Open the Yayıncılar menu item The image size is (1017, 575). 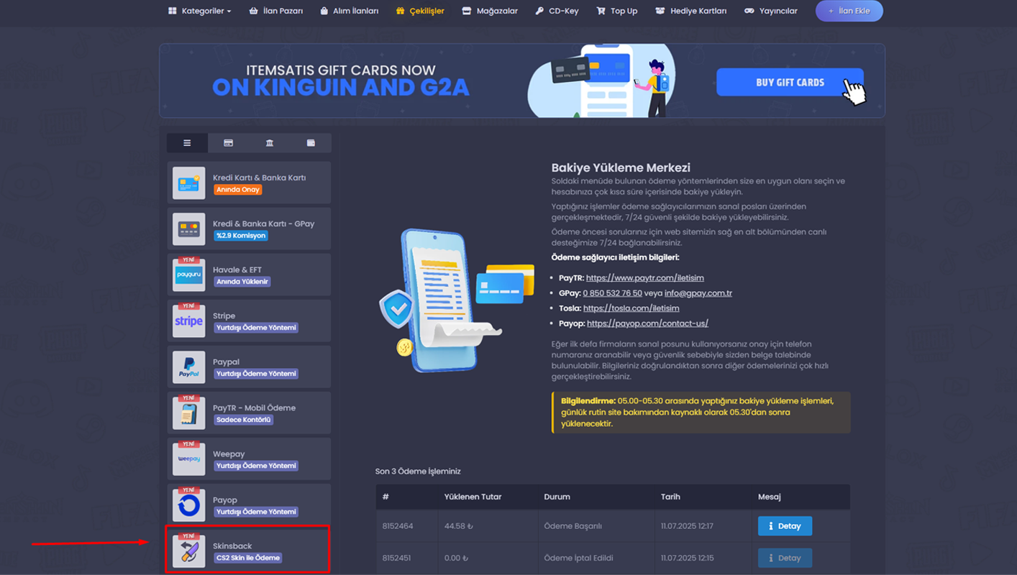[x=771, y=11]
